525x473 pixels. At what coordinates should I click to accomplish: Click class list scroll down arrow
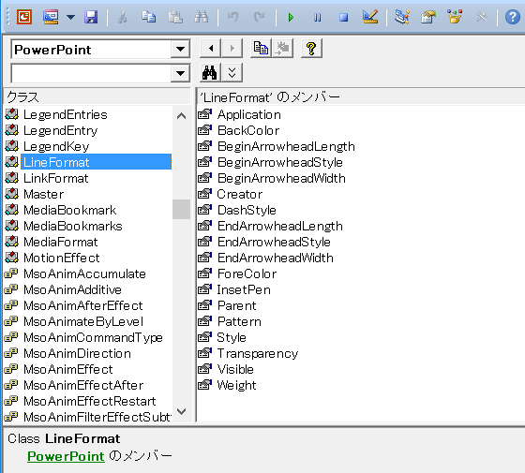pos(182,411)
